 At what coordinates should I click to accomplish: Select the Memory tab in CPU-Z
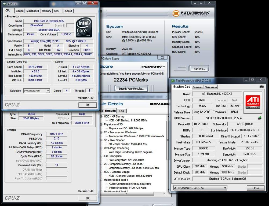coord(46,11)
